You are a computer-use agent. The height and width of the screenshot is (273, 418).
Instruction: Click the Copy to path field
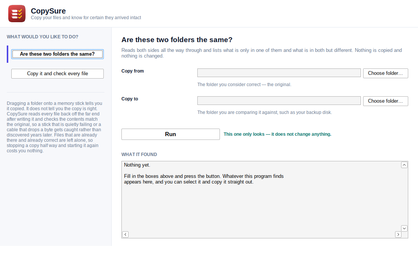pyautogui.click(x=279, y=100)
